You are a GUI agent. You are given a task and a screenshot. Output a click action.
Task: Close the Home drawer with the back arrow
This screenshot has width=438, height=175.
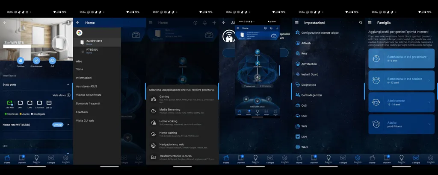[x=78, y=23]
